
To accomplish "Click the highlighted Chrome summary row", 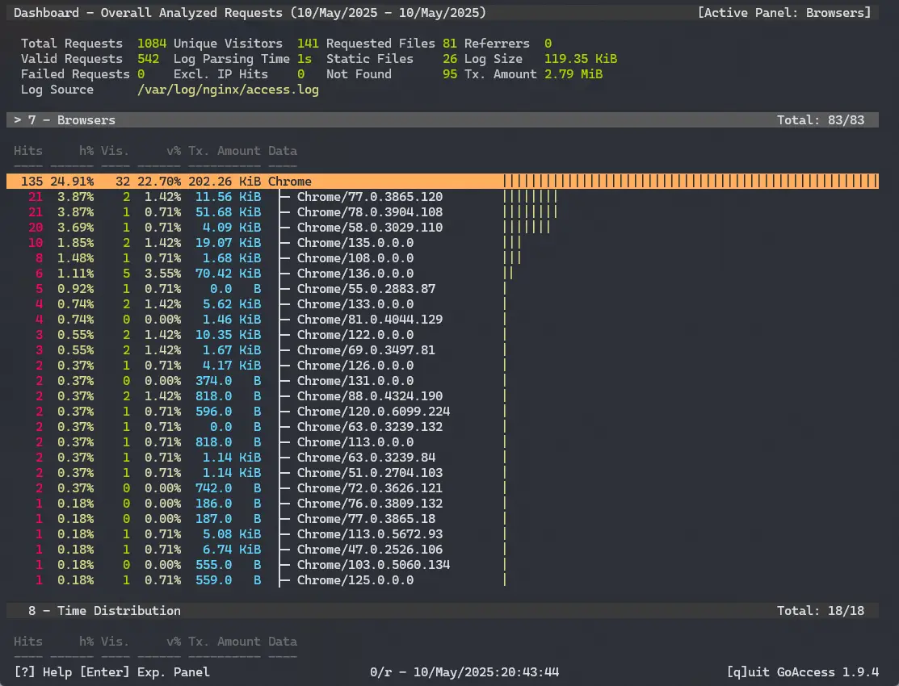I will tap(442, 181).
